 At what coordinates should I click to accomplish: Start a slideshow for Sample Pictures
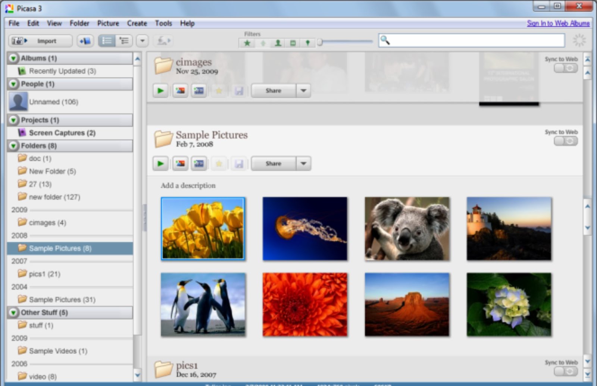click(160, 163)
